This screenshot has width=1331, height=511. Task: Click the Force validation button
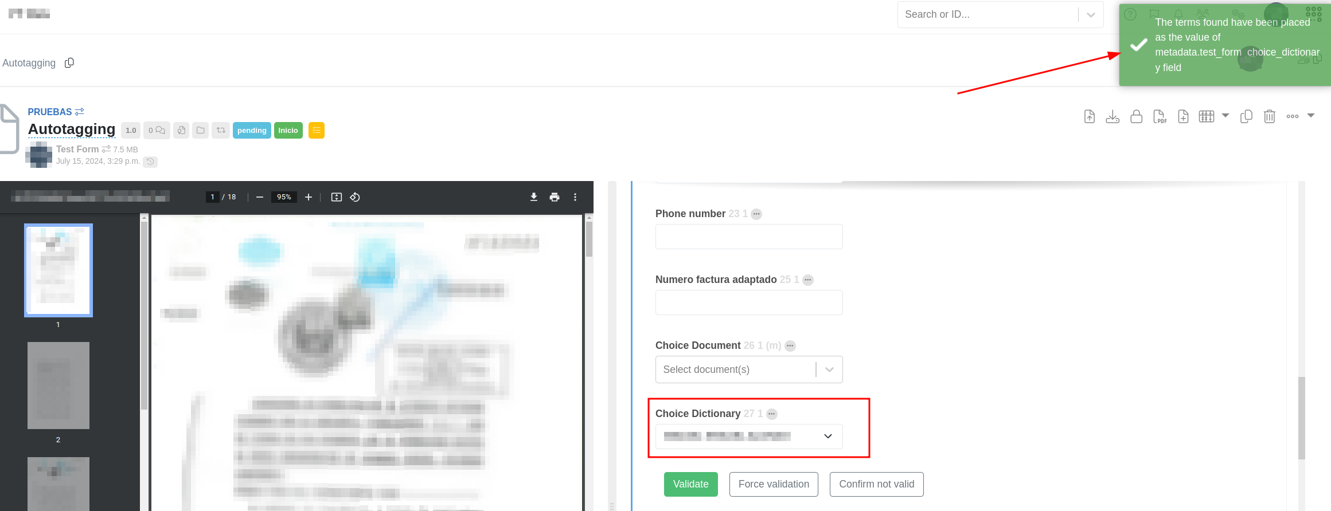[x=774, y=484]
